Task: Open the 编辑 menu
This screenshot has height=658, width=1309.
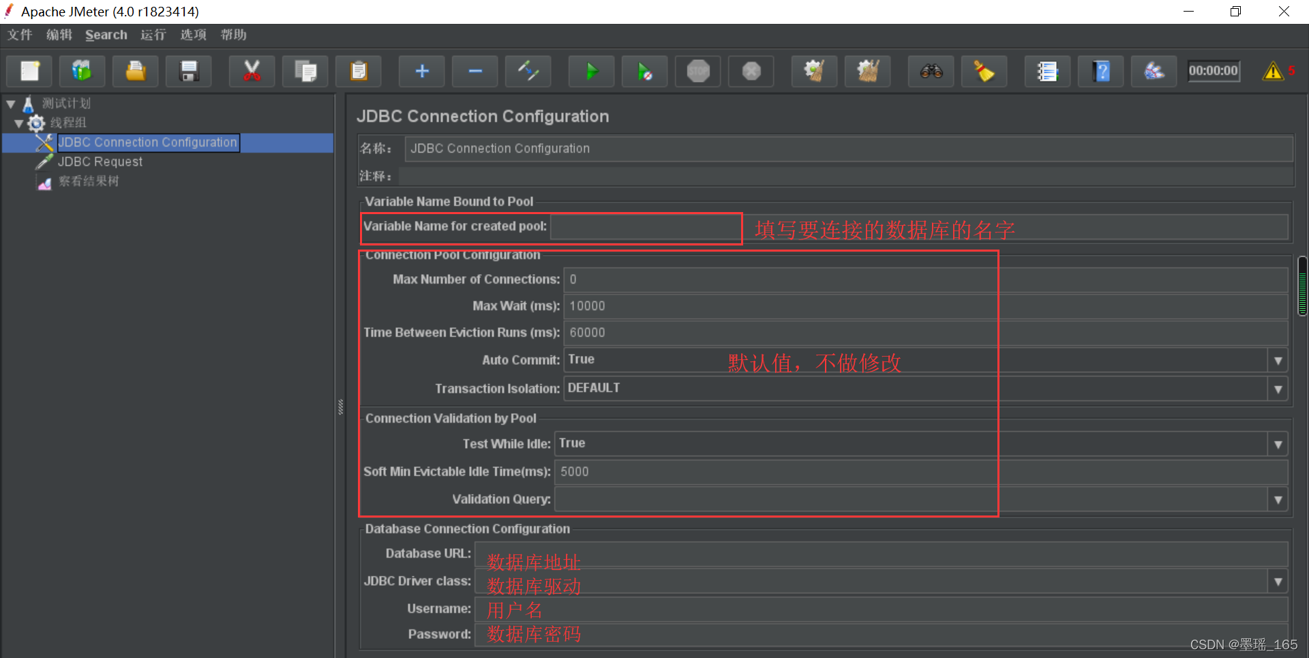Action: [59, 35]
